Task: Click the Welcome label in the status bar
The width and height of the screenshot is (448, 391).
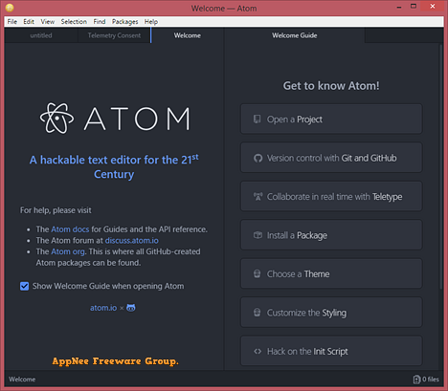Action: pyautogui.click(x=22, y=380)
